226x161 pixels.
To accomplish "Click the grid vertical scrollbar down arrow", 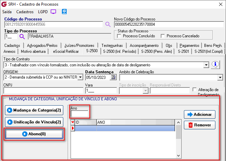I will (x=179, y=155).
